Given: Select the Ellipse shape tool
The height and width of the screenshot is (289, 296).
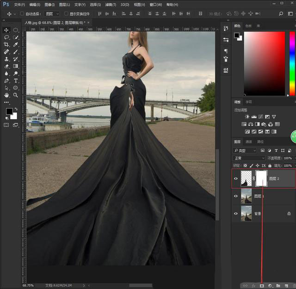Looking at the screenshot, I should coord(15,88).
